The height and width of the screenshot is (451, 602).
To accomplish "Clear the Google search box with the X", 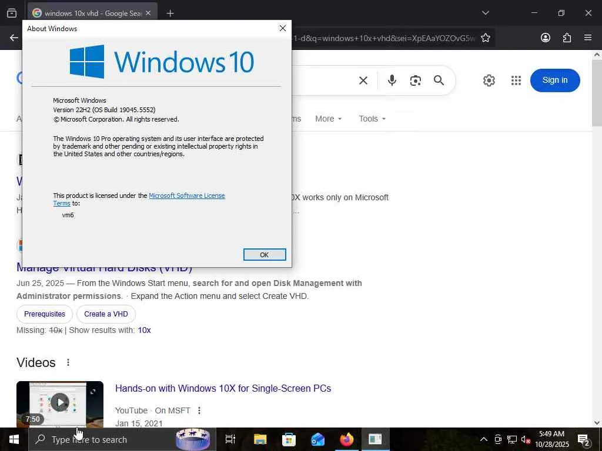I will click(363, 80).
